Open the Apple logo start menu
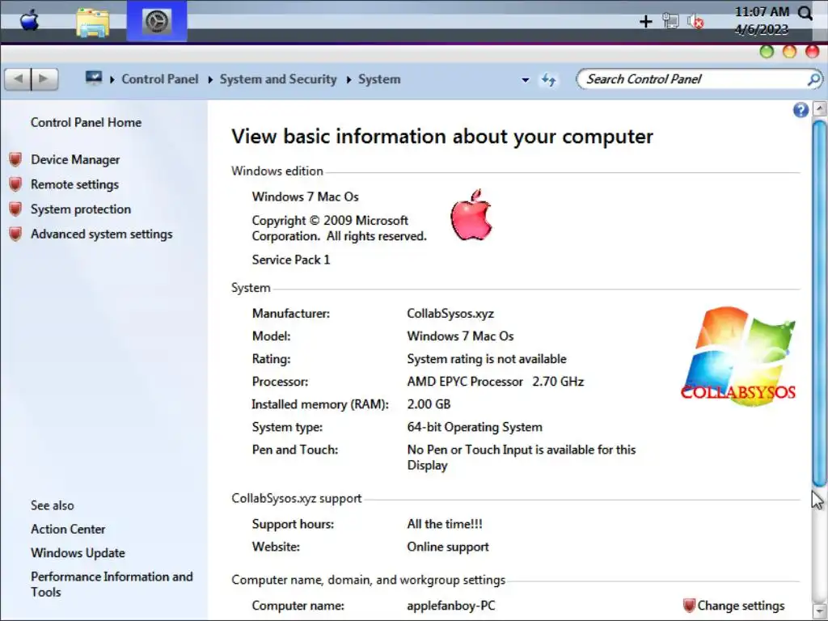 click(30, 21)
